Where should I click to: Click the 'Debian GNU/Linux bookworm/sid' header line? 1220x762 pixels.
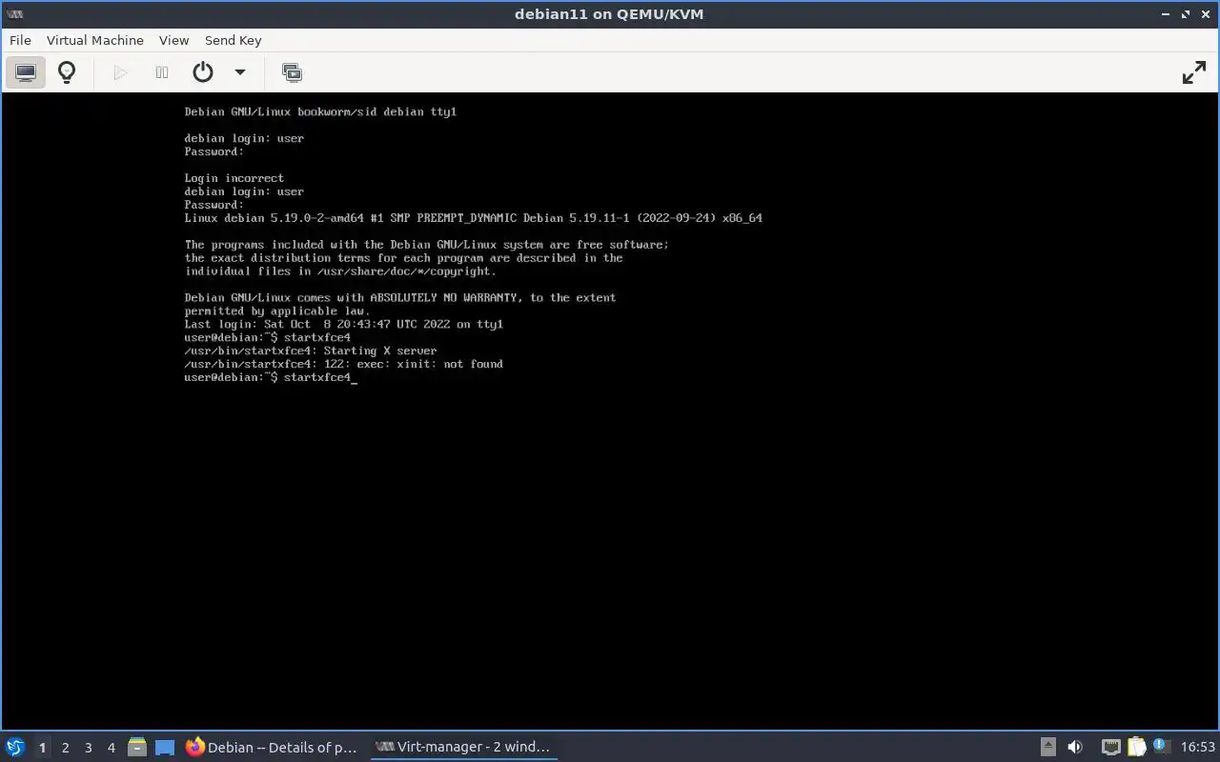pyautogui.click(x=320, y=111)
